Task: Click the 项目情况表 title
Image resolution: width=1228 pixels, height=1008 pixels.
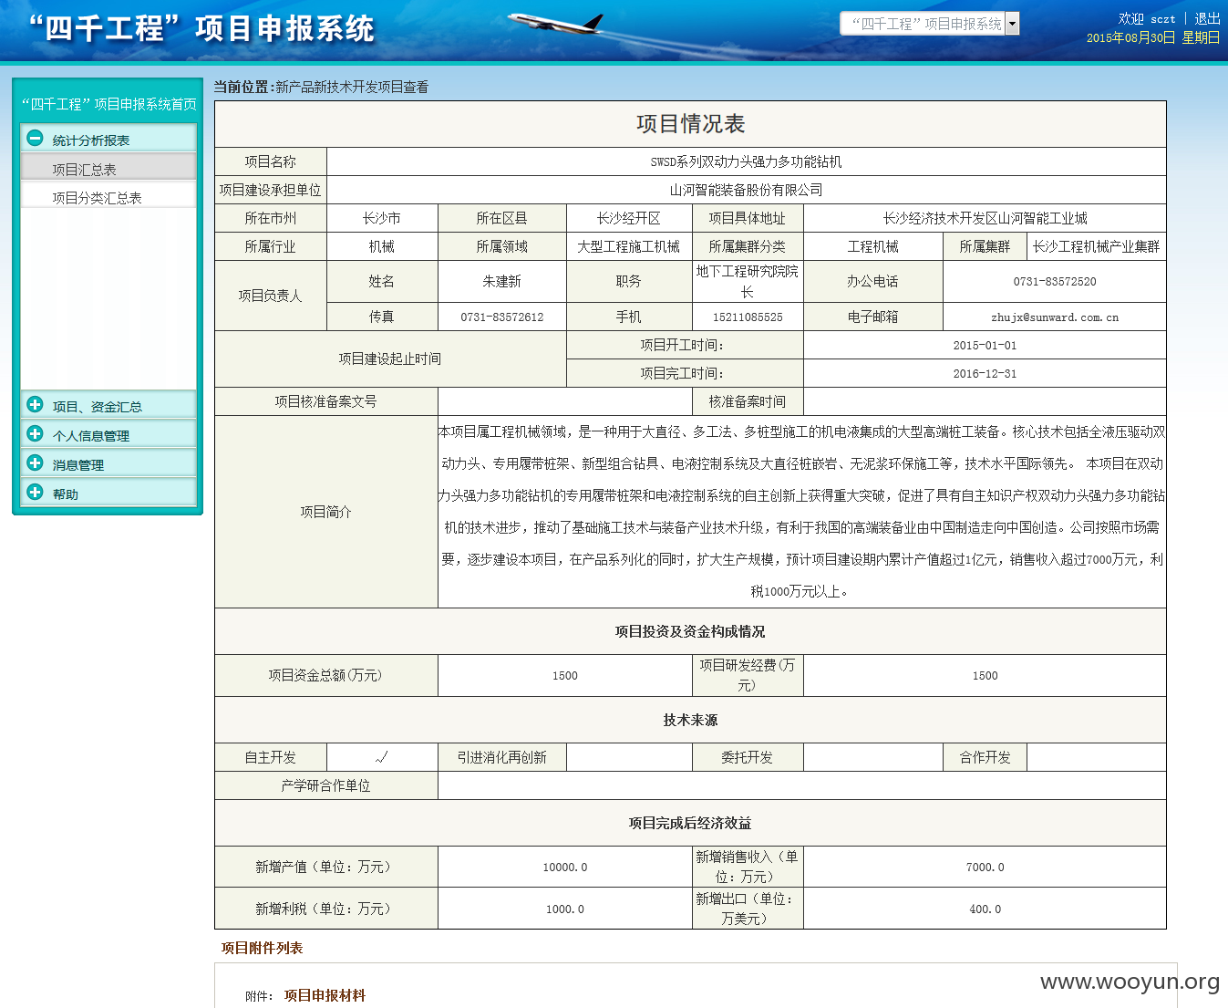Action: click(690, 124)
